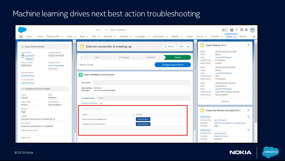Click the Change Closed Status button

click(172, 65)
